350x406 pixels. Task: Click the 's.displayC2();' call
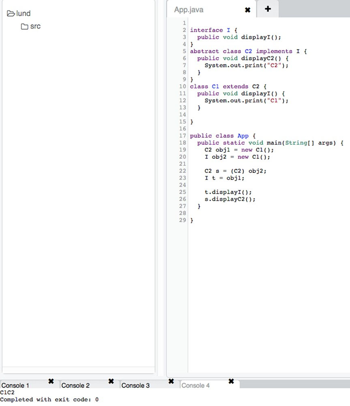[230, 199]
